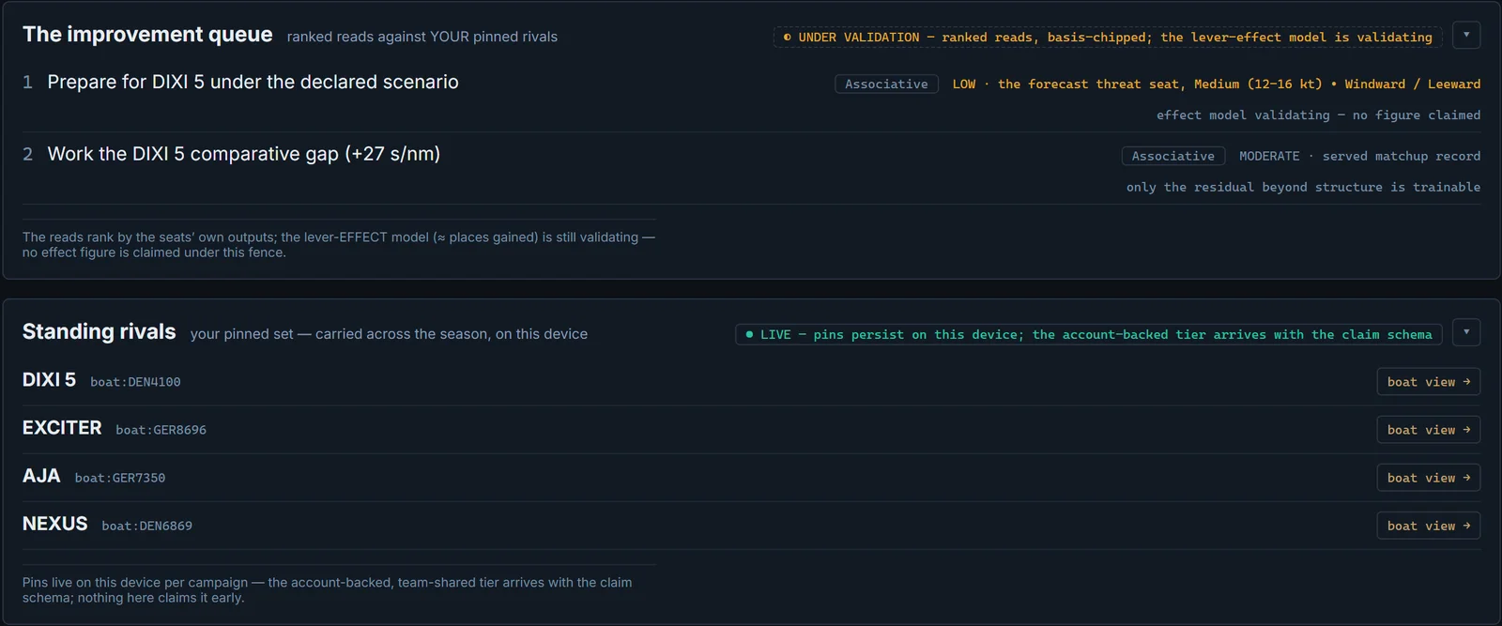Click the 'Standing rivals' heading
Image resolution: width=1502 pixels, height=626 pixels.
click(99, 332)
